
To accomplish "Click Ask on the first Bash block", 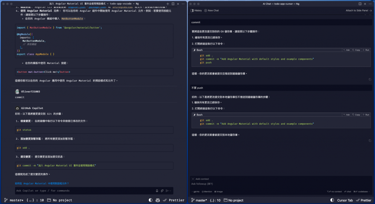I will [x=346, y=50].
